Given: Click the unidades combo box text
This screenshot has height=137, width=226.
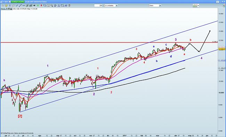Looking at the screenshot, I should click(x=110, y=6).
